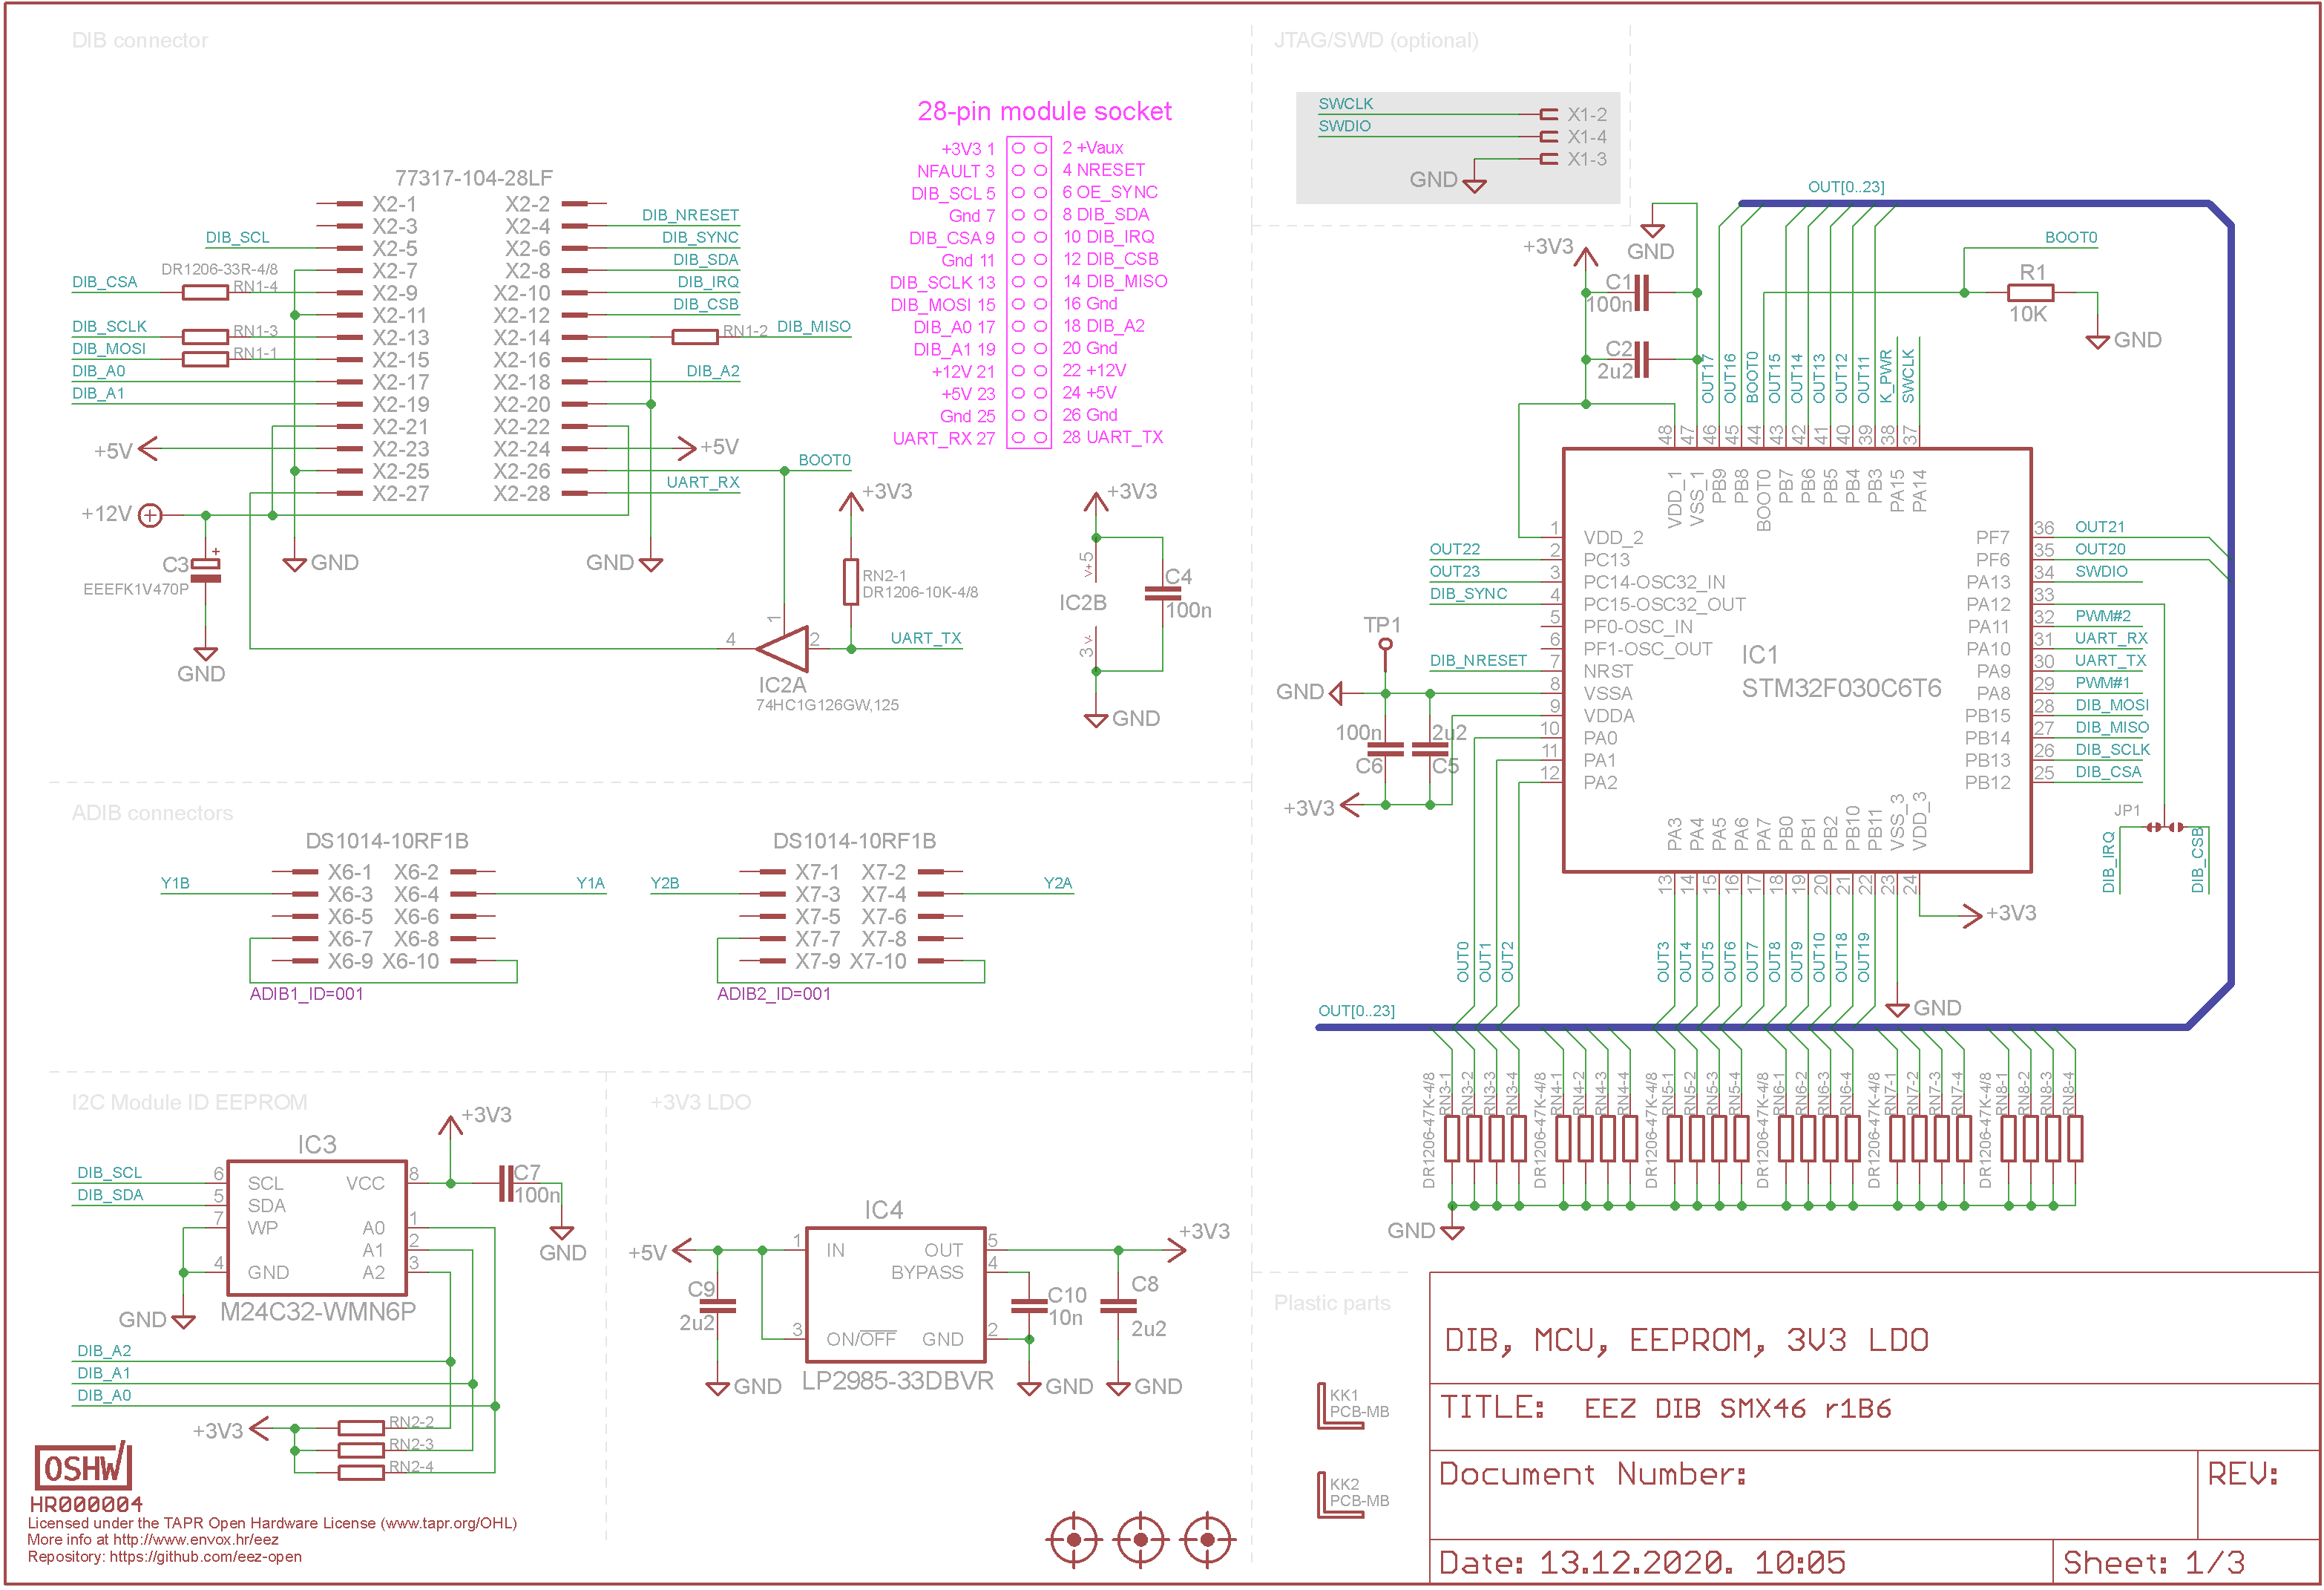Click the OSHW open hardware logo
2324x1590 pixels.
pos(83,1467)
